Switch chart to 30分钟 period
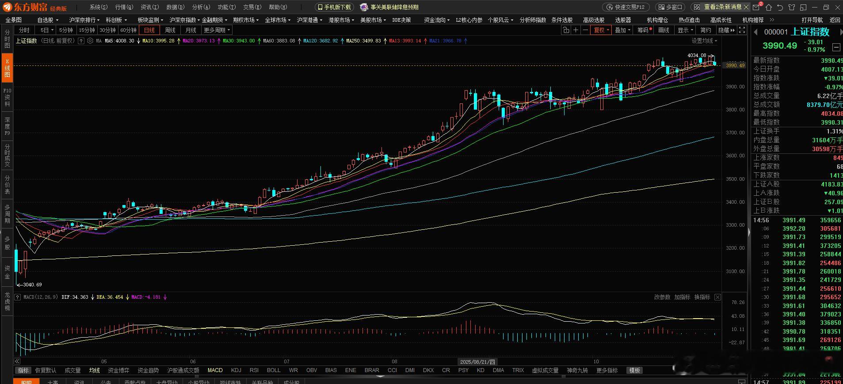 point(107,30)
